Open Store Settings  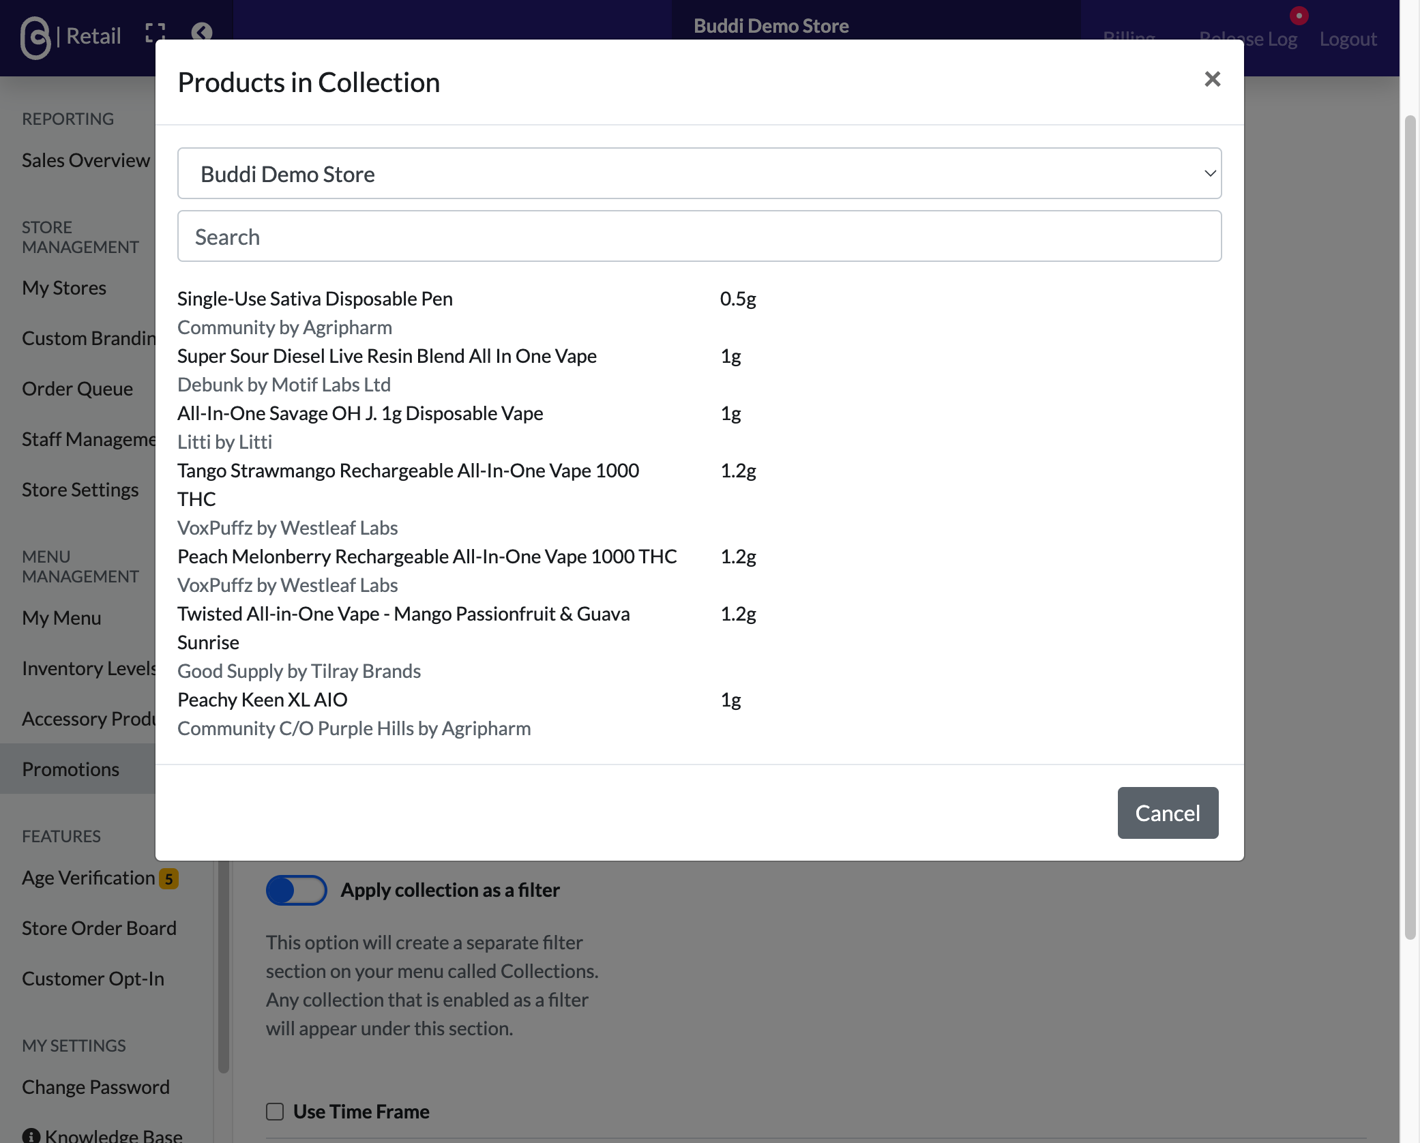[x=80, y=490]
